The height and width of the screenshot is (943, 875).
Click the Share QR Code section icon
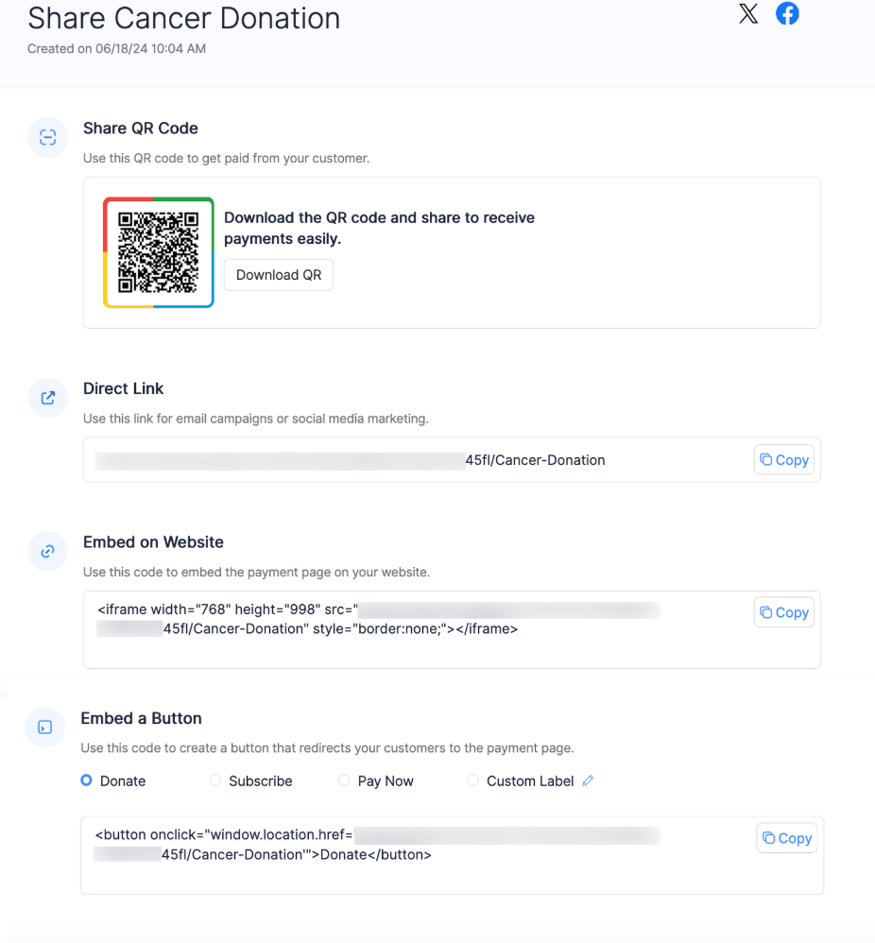47,137
